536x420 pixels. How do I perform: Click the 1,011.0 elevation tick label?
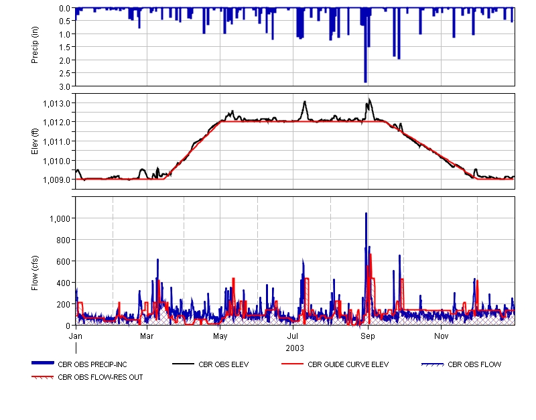click(x=57, y=141)
